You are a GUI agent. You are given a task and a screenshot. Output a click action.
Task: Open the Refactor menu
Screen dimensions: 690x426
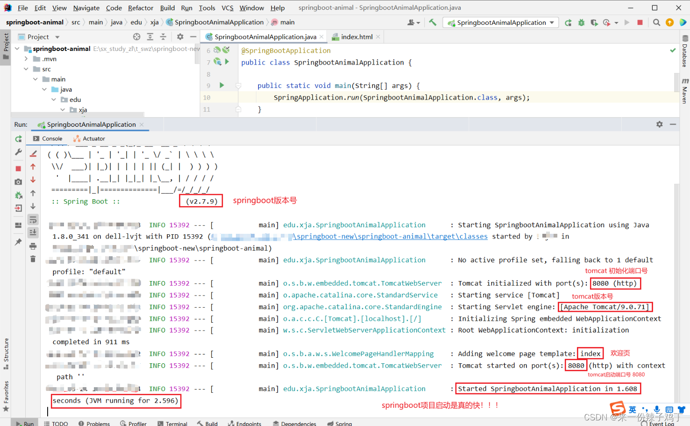tap(141, 8)
